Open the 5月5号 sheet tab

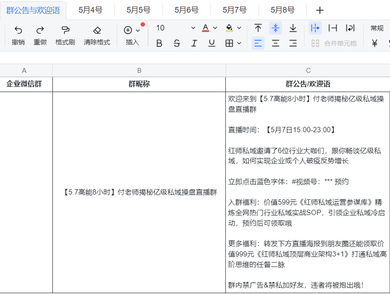138,10
